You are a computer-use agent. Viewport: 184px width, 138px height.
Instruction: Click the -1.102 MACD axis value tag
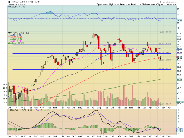pyautogui.click(x=179, y=131)
